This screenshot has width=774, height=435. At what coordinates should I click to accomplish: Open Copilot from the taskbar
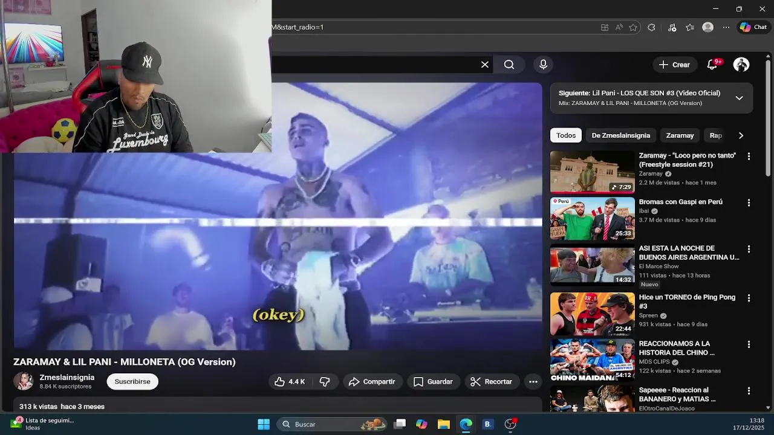(421, 424)
